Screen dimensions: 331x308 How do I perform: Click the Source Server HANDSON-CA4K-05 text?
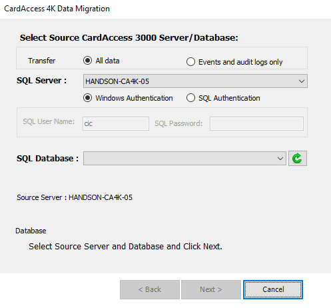pos(75,197)
